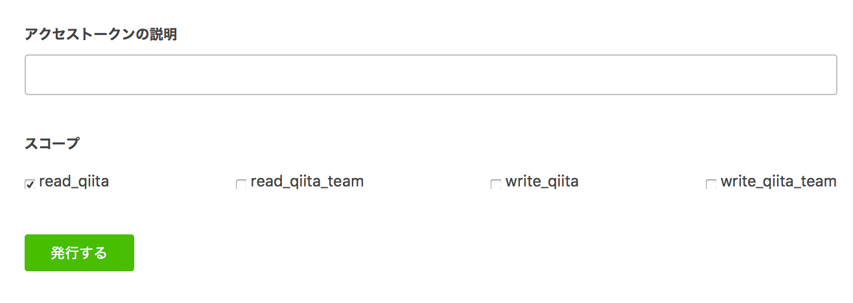Select the box next to read_qiita_team
The image size is (853, 303).
tap(241, 185)
